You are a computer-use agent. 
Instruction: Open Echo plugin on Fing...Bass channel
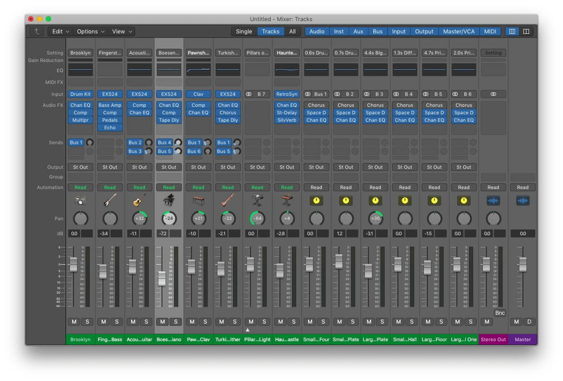(110, 127)
